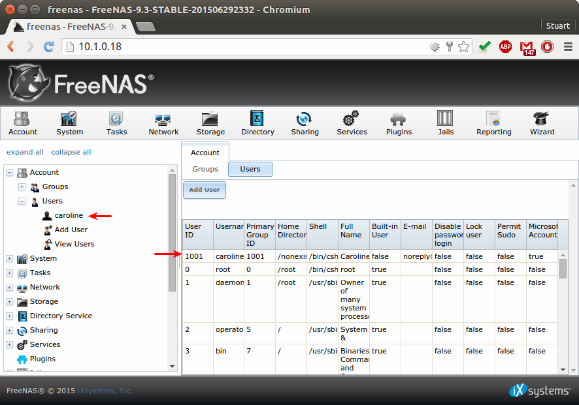Screen dimensions: 579x405
Task: Open the Storage toolbar icon
Action: (x=210, y=123)
